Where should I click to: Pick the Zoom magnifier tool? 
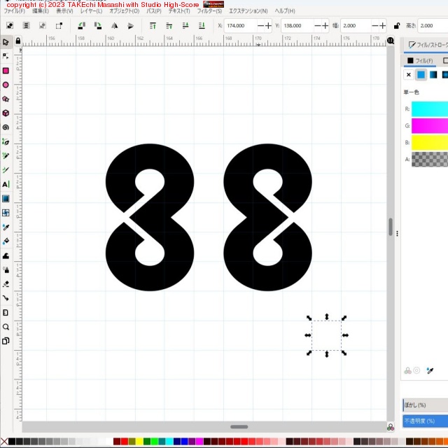[x=6, y=327]
